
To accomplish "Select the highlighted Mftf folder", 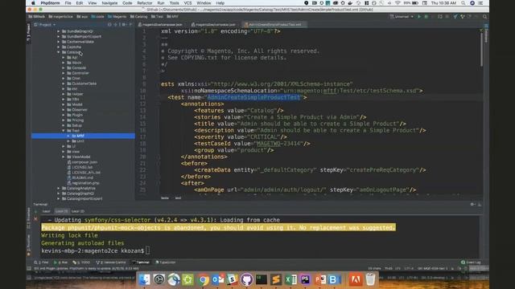I will [x=83, y=136].
